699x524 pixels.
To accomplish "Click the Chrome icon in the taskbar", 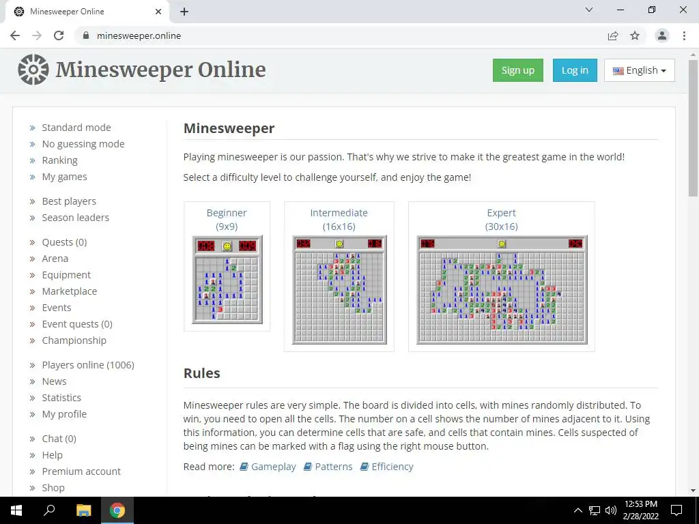I will tap(117, 510).
